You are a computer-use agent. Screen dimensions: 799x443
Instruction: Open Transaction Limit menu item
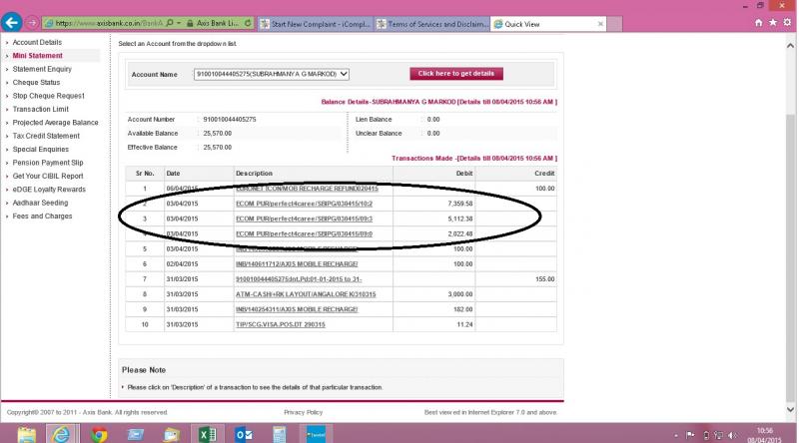point(40,109)
